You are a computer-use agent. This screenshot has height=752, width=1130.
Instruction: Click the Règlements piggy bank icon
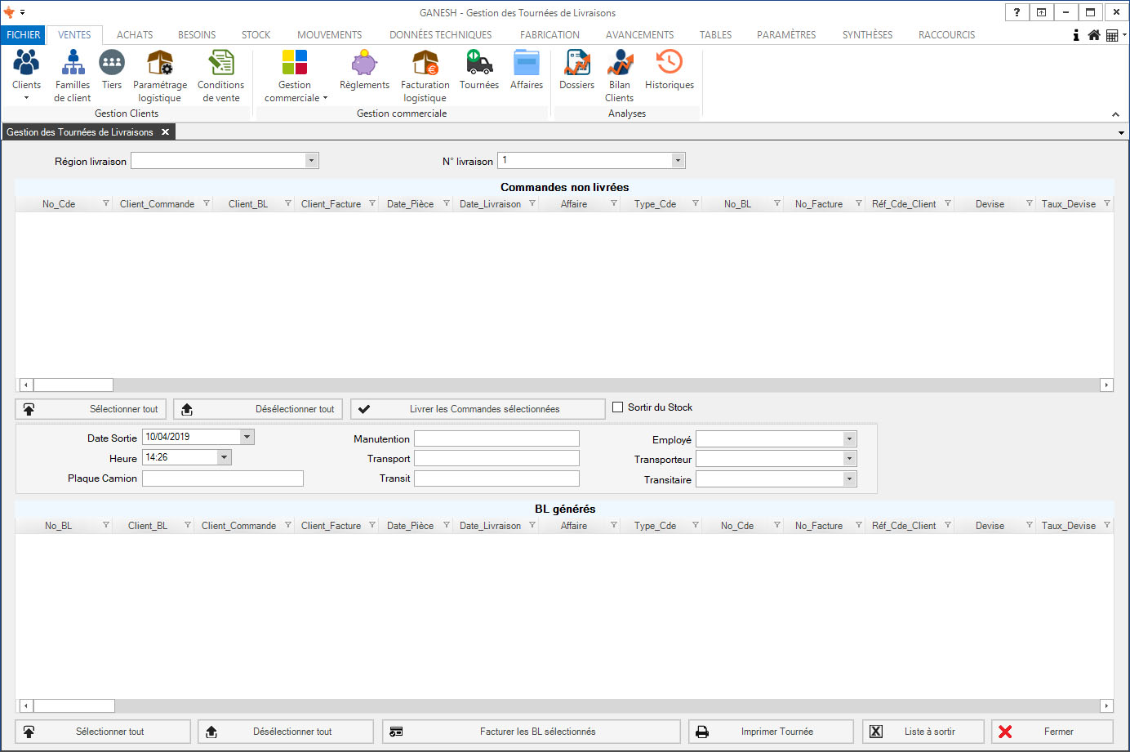(x=364, y=64)
